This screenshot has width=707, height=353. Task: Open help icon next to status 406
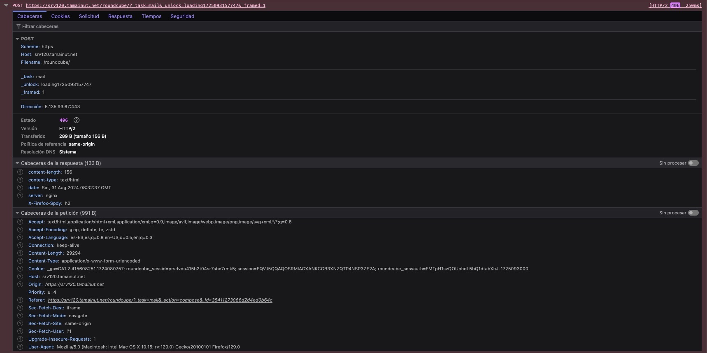click(x=76, y=120)
